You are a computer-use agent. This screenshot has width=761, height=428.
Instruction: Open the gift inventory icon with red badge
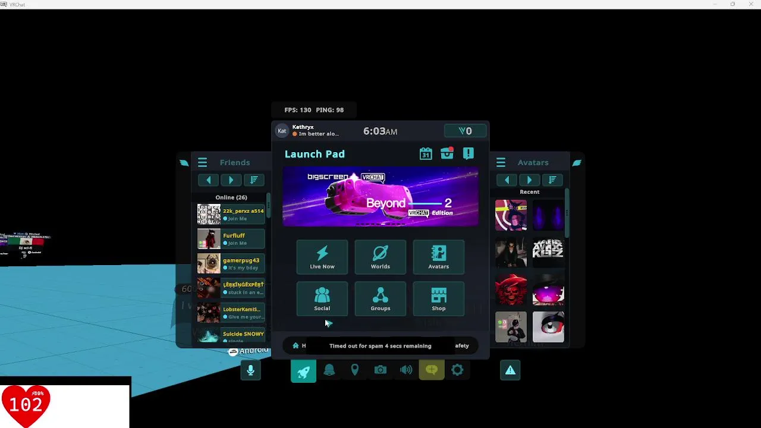tap(447, 153)
